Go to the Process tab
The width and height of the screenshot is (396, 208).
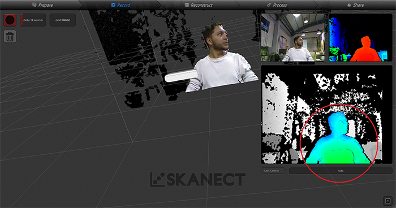pyautogui.click(x=277, y=5)
